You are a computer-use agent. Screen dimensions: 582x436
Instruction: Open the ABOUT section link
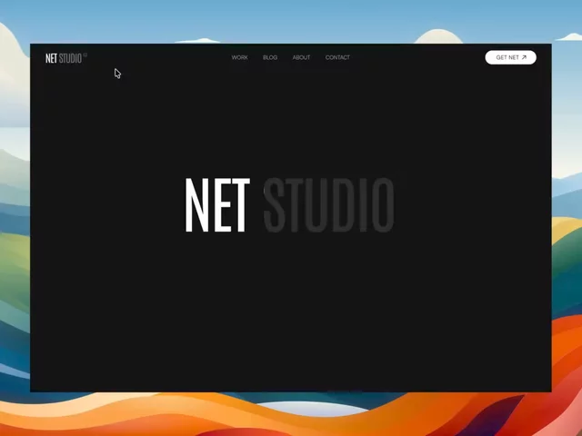(x=301, y=57)
